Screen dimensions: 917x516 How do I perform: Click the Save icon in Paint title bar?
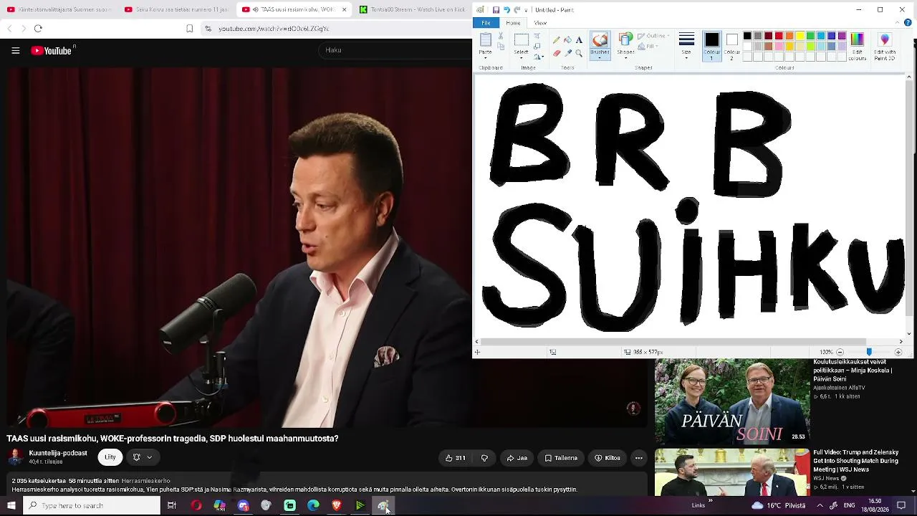[496, 10]
